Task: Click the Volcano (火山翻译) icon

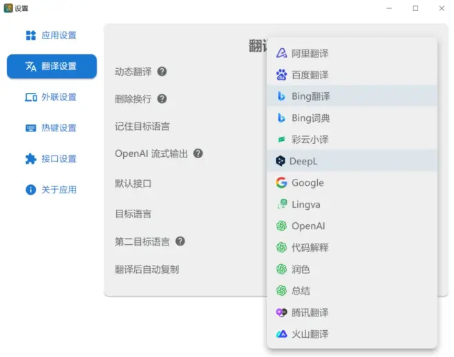Action: (x=281, y=334)
